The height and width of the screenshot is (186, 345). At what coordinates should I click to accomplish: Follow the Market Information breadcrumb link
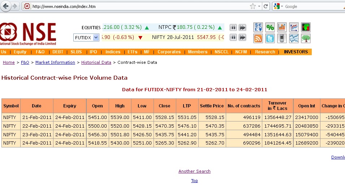[55, 62]
